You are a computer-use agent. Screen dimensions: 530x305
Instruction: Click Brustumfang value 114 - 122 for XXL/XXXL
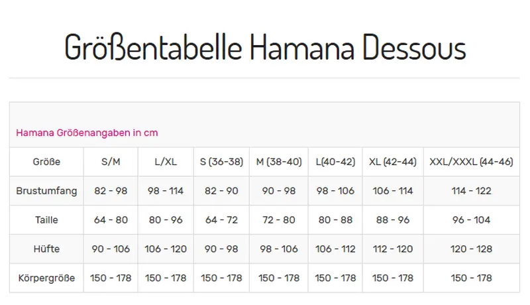pyautogui.click(x=471, y=191)
